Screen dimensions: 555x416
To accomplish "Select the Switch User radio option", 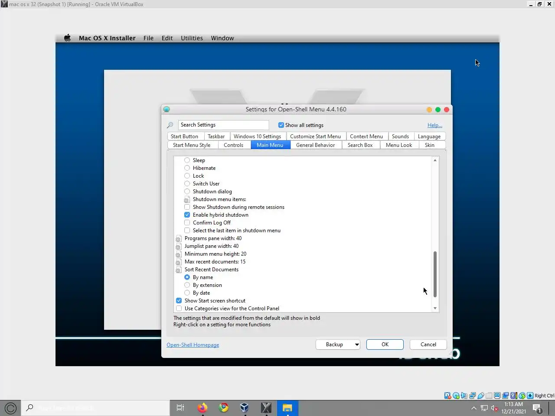I will pyautogui.click(x=187, y=184).
